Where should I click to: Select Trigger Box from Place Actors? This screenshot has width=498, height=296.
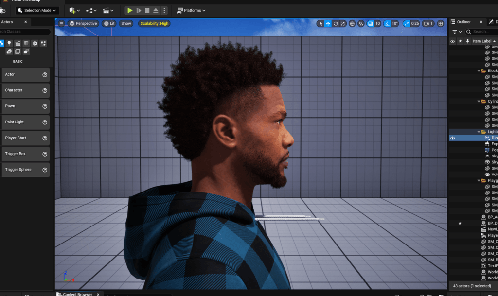(25, 154)
